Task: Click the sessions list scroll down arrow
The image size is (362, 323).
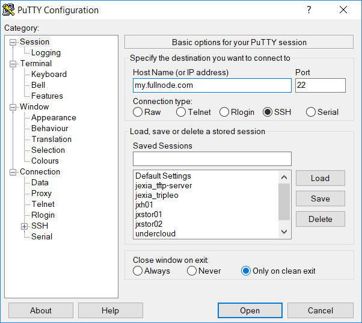Action: click(x=284, y=232)
